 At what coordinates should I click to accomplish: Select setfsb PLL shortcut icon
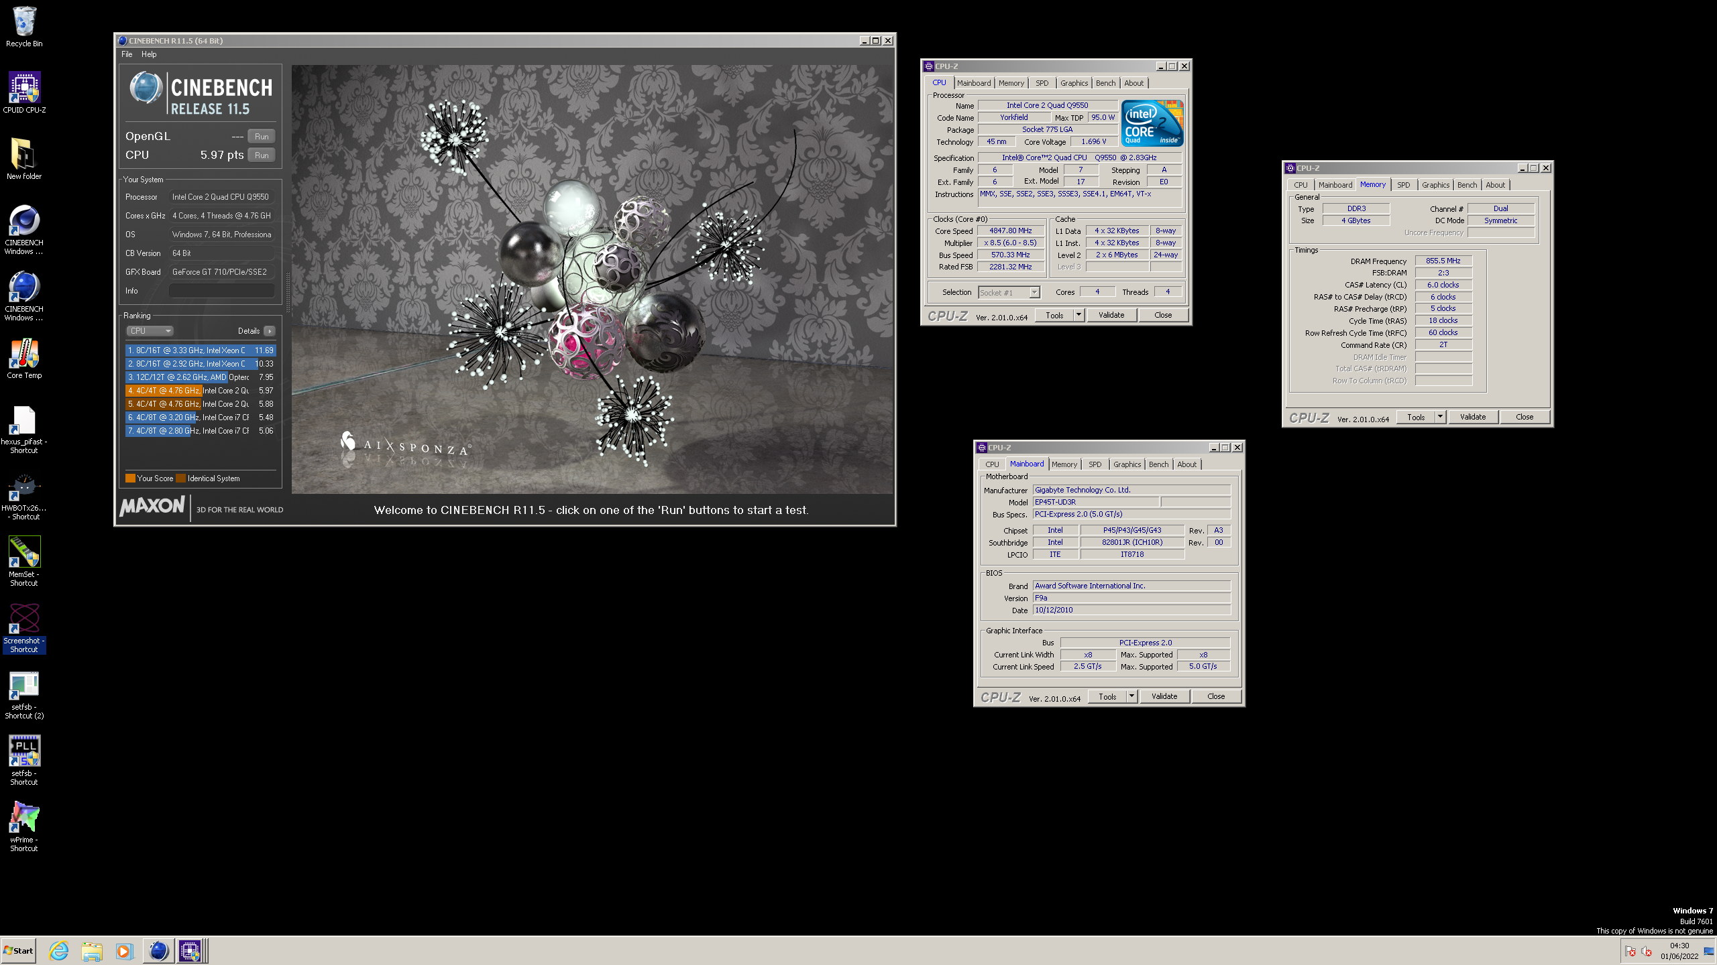pos(24,761)
